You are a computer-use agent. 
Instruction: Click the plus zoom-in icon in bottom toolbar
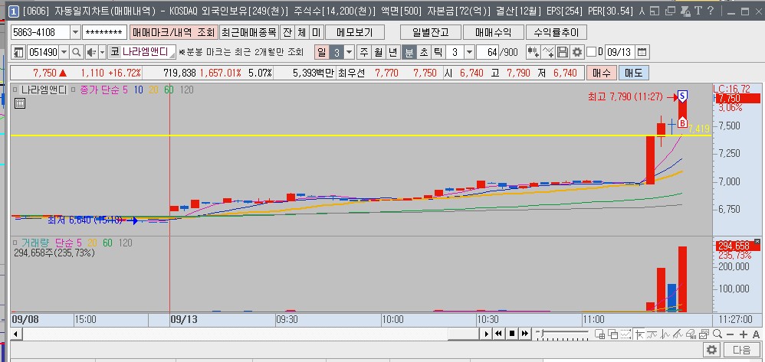pyautogui.click(x=743, y=334)
